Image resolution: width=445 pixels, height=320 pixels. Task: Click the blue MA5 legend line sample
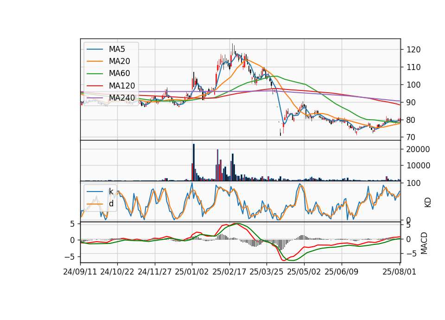click(x=95, y=50)
